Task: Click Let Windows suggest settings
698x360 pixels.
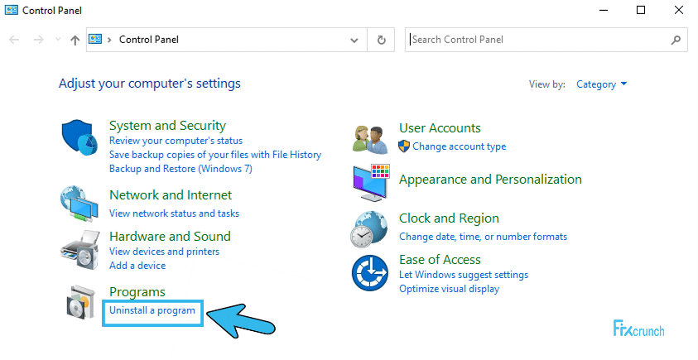Action: click(x=464, y=275)
